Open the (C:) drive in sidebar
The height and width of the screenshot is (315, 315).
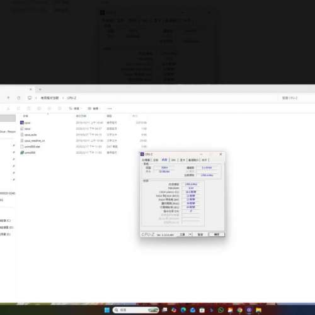(x=5, y=220)
